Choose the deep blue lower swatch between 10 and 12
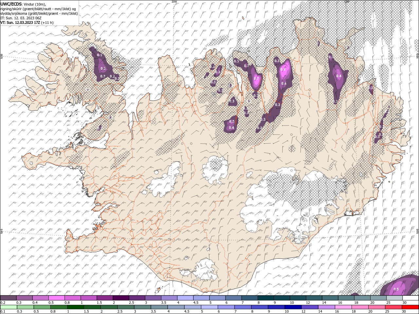 [x=293, y=307]
